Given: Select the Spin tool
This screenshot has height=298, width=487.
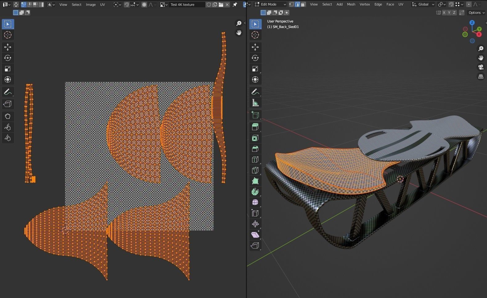Looking at the screenshot, I should [x=255, y=192].
